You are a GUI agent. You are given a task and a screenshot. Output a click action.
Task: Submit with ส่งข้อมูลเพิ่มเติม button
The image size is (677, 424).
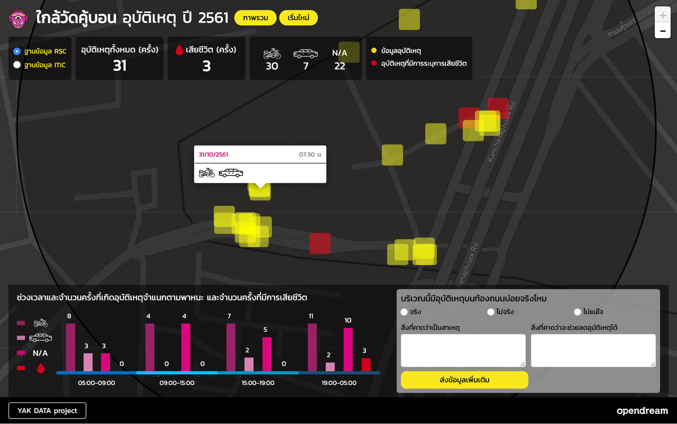point(464,380)
